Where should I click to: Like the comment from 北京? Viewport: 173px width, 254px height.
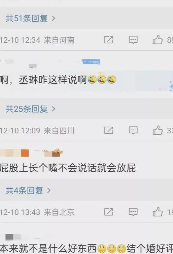(158, 212)
